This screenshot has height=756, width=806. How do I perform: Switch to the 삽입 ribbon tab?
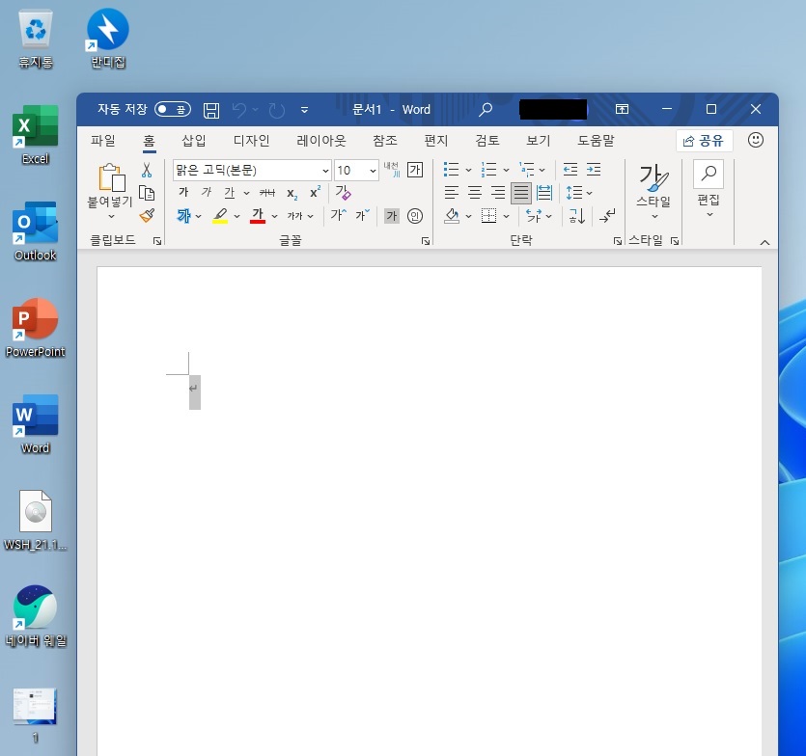194,141
